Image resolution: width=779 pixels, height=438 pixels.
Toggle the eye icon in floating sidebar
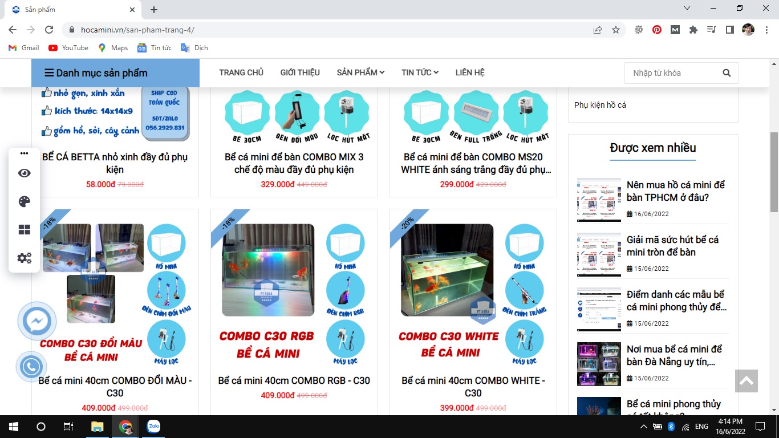[x=24, y=173]
